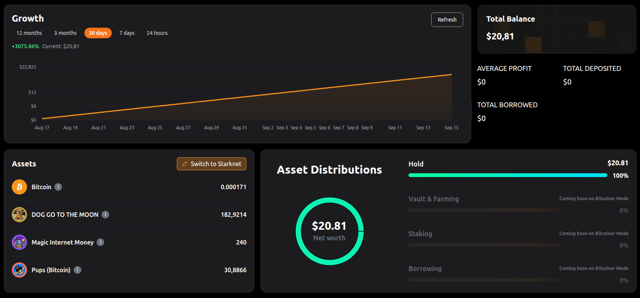Click the Bitcoin coin icon

(19, 187)
